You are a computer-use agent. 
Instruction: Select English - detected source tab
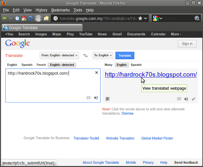(x=62, y=65)
